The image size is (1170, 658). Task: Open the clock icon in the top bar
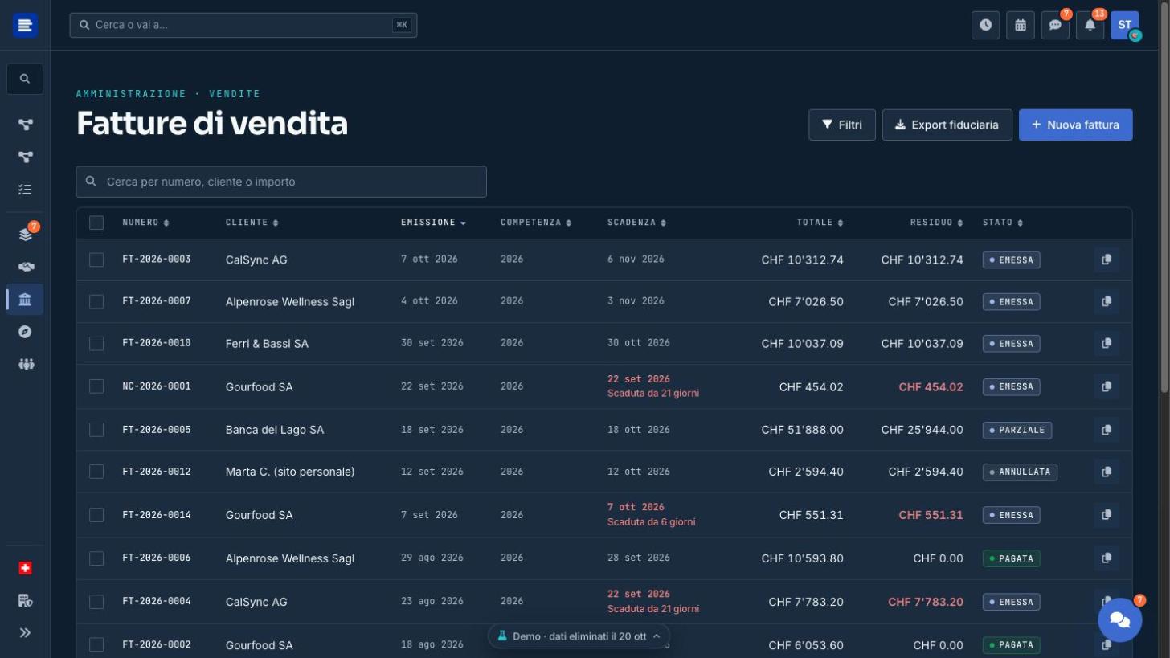(x=985, y=25)
